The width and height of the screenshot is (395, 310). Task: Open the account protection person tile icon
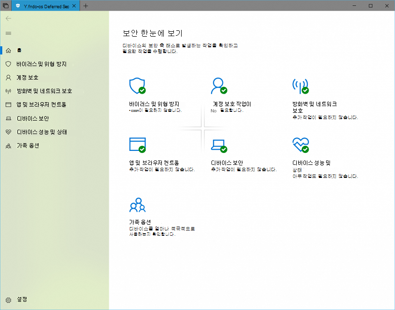point(218,86)
